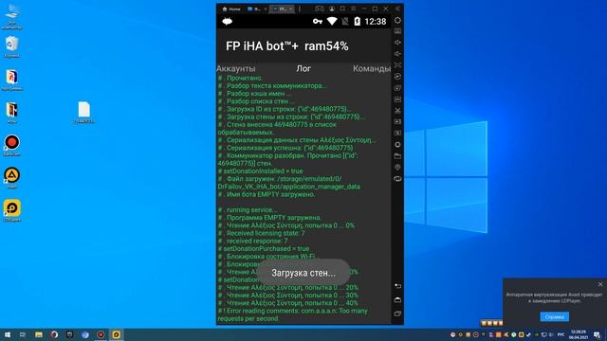This screenshot has width=607, height=341.
Task: Close the active LDPlayer tab
Action: tap(291, 9)
